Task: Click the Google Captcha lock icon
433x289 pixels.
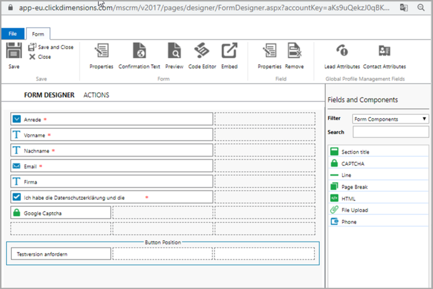Action: pyautogui.click(x=17, y=212)
